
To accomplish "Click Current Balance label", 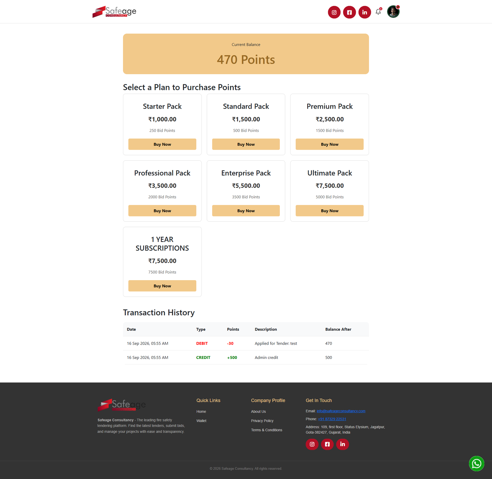I will [x=246, y=45].
